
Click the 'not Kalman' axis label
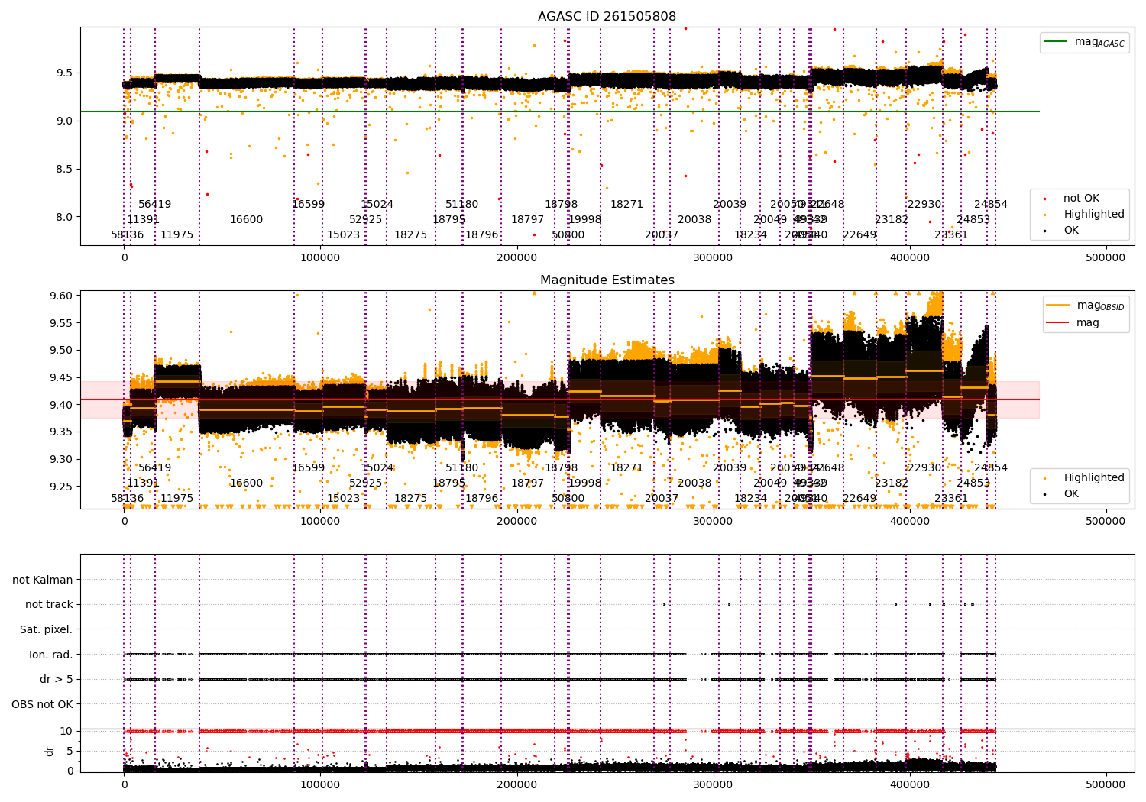tap(43, 580)
